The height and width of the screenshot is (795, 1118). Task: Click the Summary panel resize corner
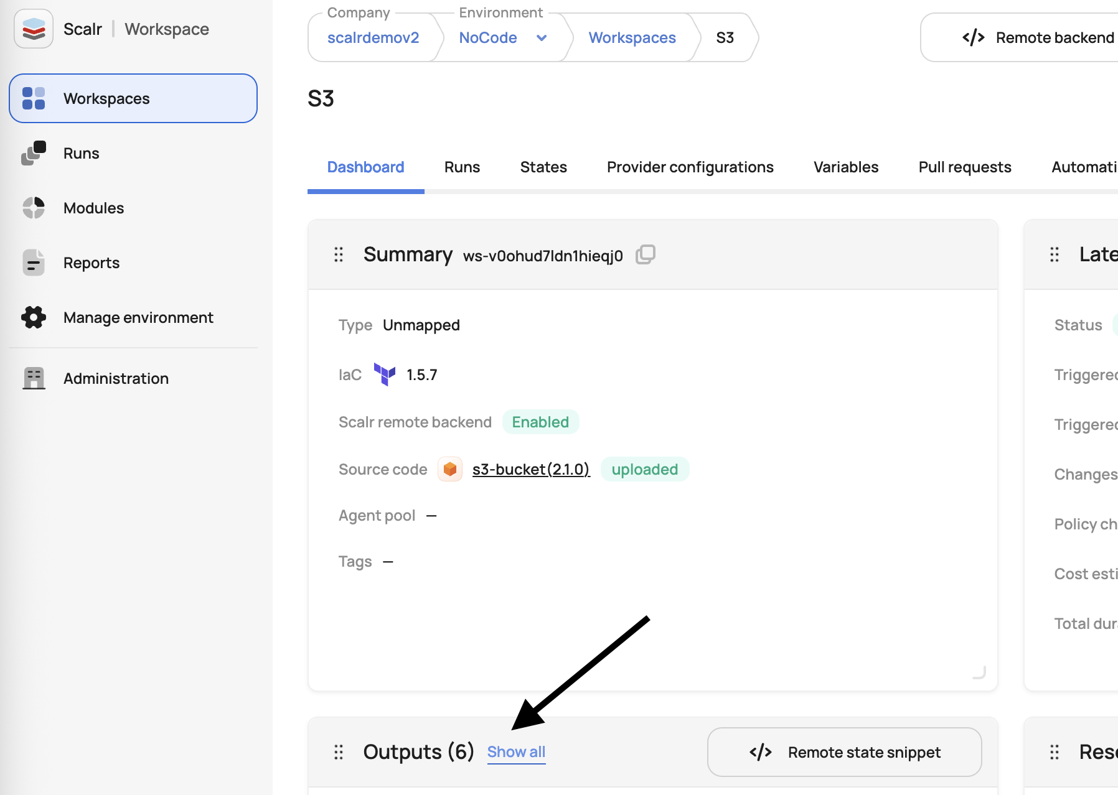pos(980,672)
